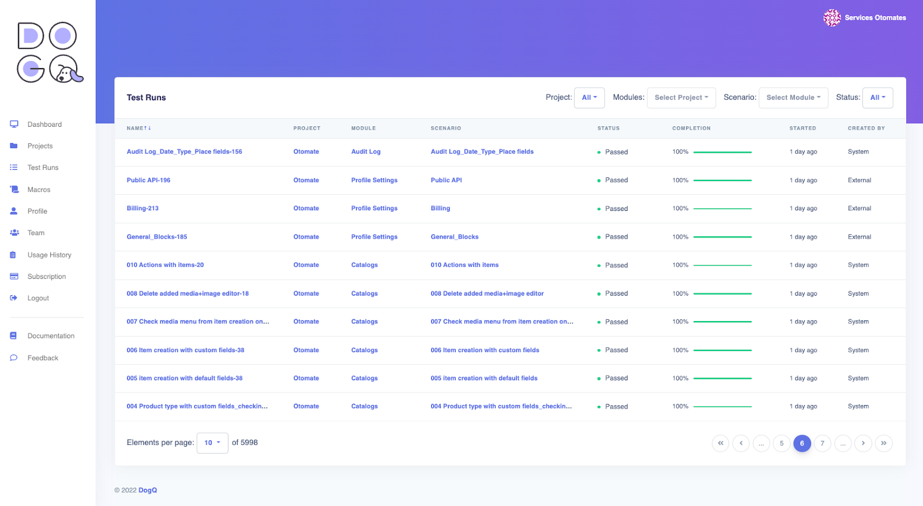This screenshot has height=506, width=923.
Task: Open the Billing scenario link
Action: pos(440,209)
